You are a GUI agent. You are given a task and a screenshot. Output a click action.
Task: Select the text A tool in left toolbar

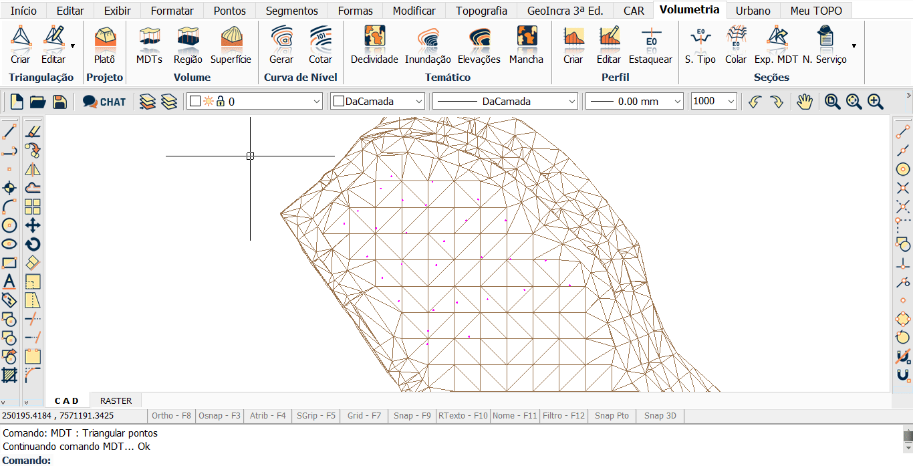point(9,281)
